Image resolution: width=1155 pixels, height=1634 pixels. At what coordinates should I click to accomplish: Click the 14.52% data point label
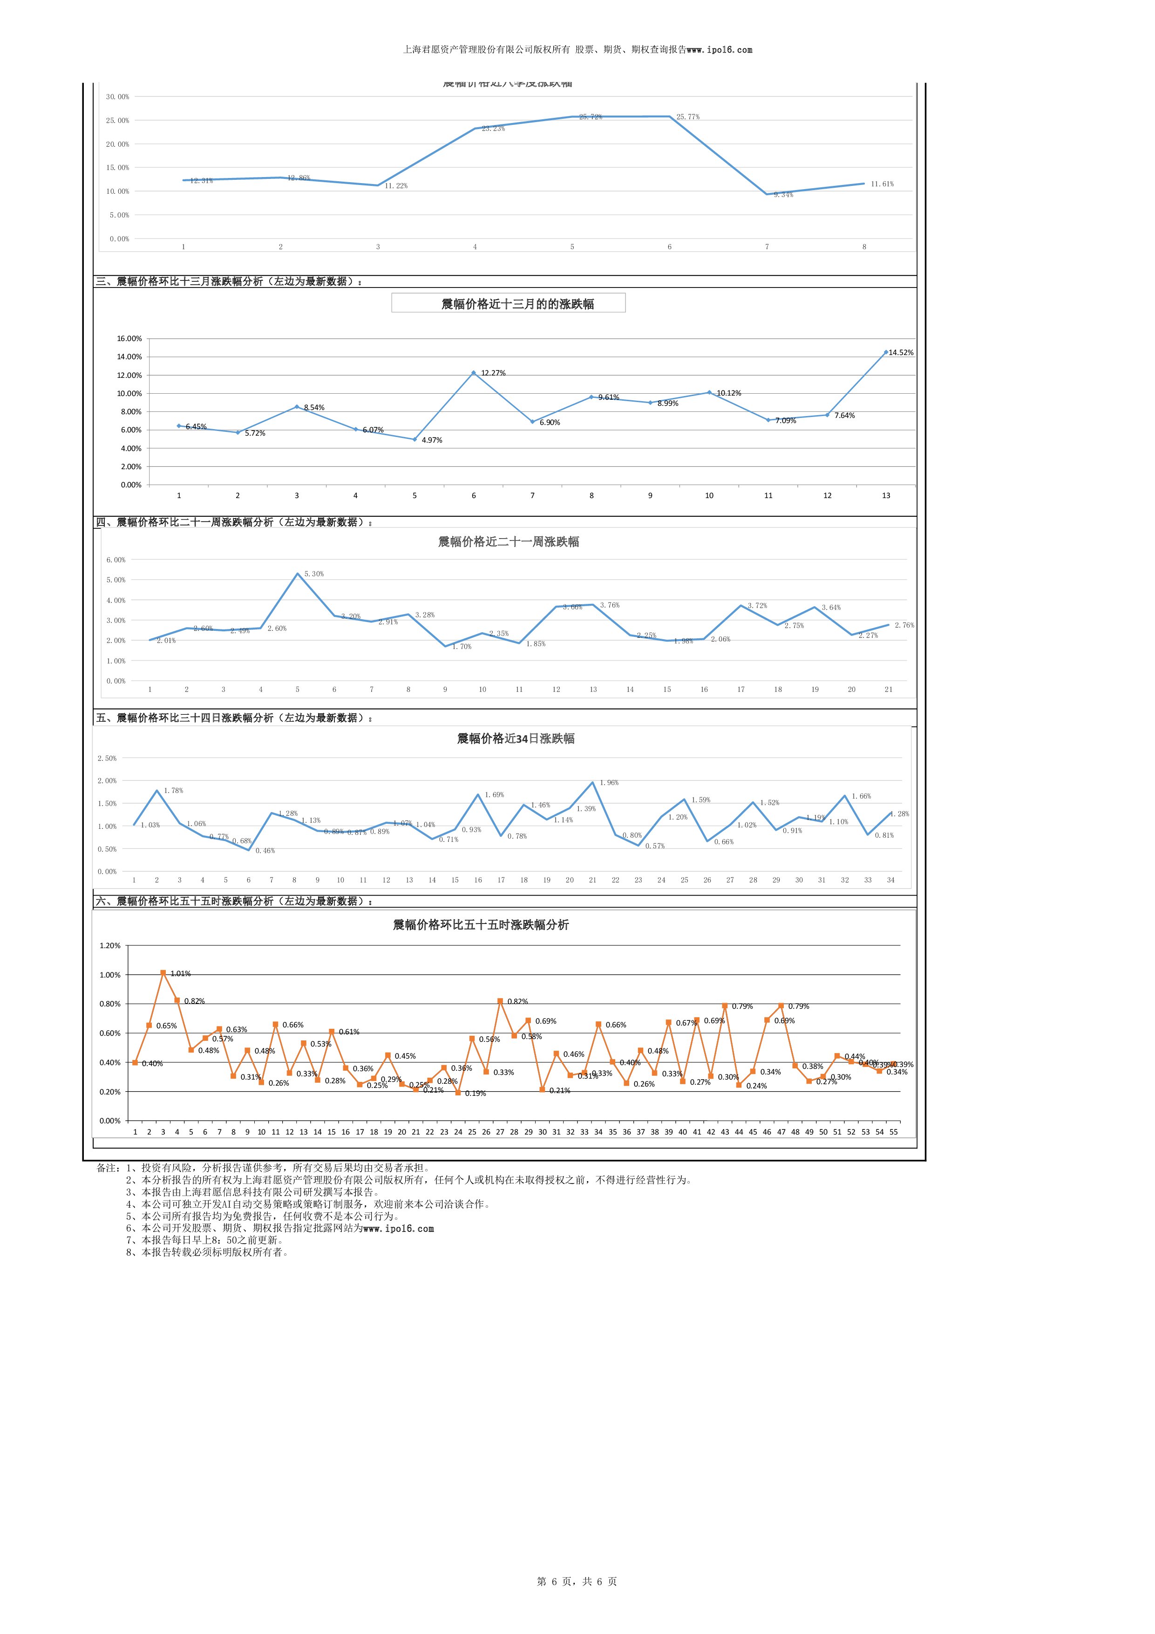(x=900, y=353)
